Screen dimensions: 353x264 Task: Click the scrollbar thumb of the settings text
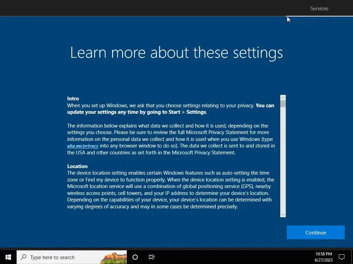(283, 104)
